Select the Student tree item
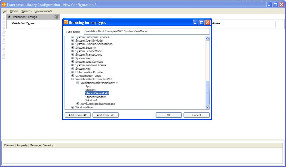The width and height of the screenshot is (286, 167). (x=90, y=90)
